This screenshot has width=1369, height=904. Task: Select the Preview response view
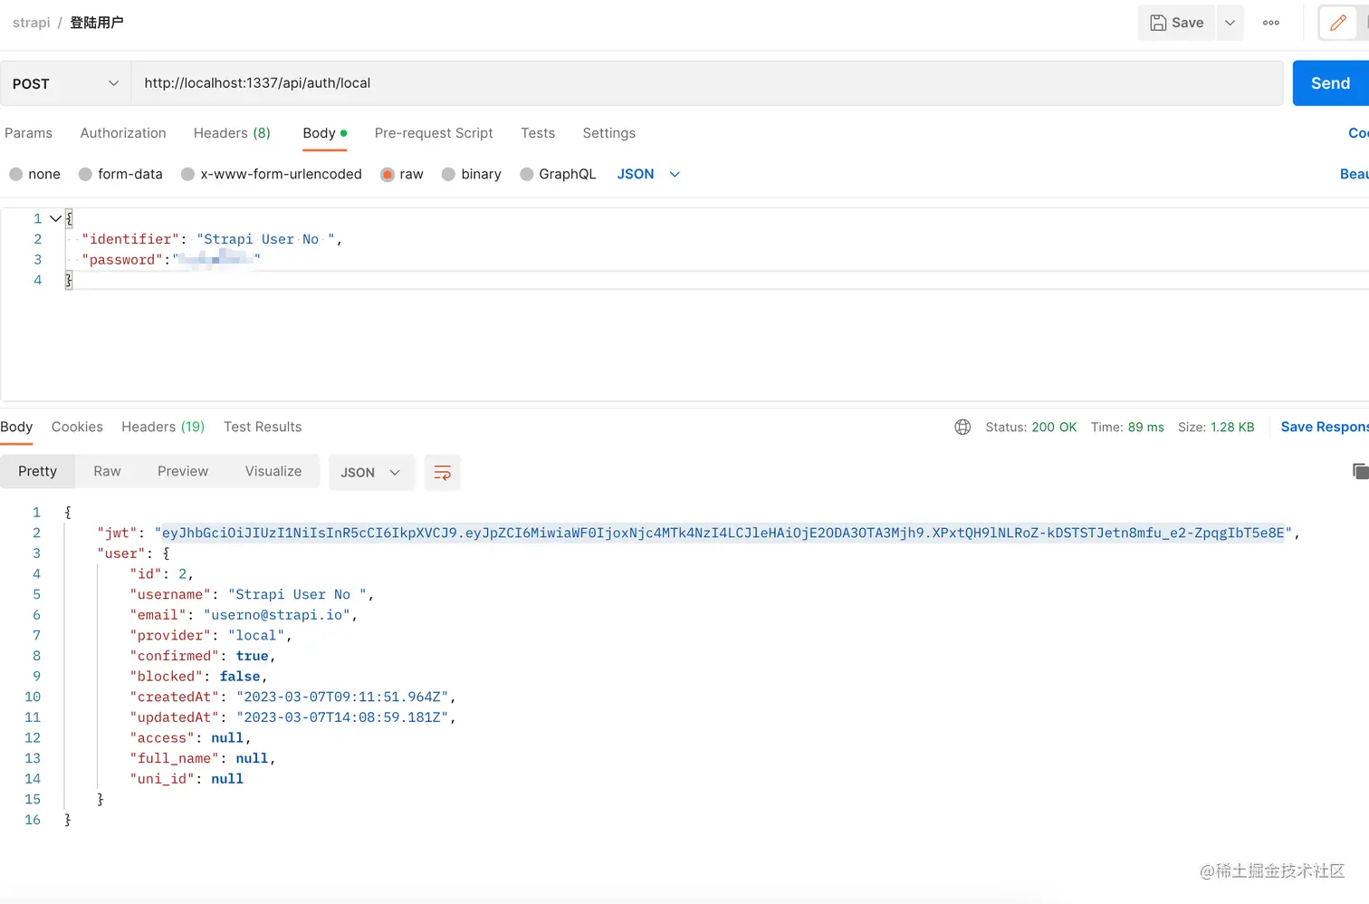coord(183,471)
